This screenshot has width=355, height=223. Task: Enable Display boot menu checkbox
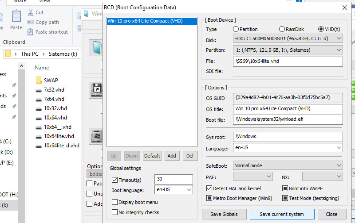[115, 202]
